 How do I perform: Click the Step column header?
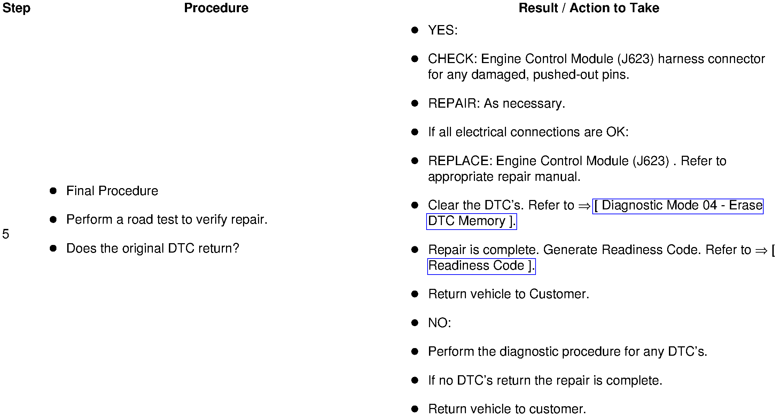click(x=16, y=8)
